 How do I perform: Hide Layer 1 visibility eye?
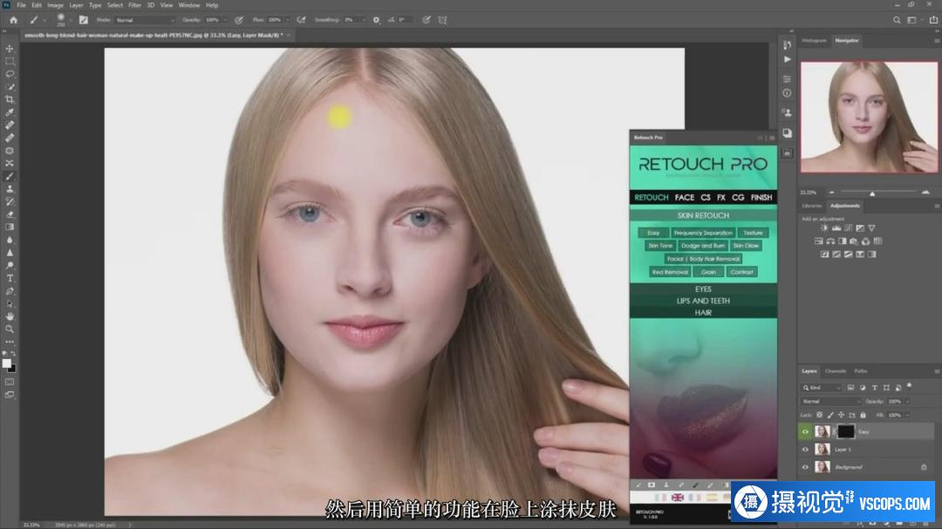point(805,449)
